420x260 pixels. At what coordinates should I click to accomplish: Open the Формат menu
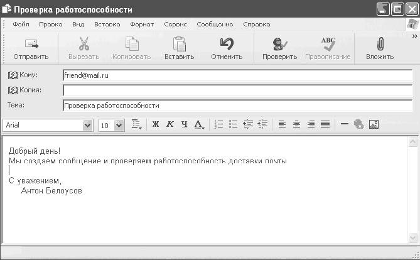click(x=142, y=24)
